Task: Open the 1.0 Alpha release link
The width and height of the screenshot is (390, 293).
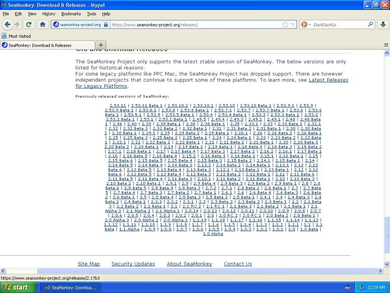Action: tap(213, 233)
